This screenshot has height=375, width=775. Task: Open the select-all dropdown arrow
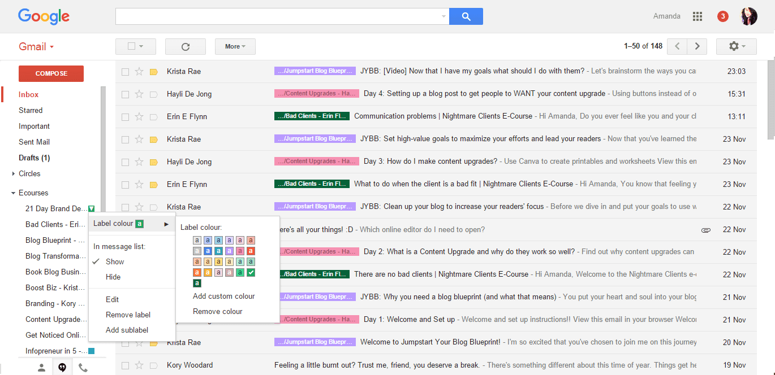pos(141,46)
